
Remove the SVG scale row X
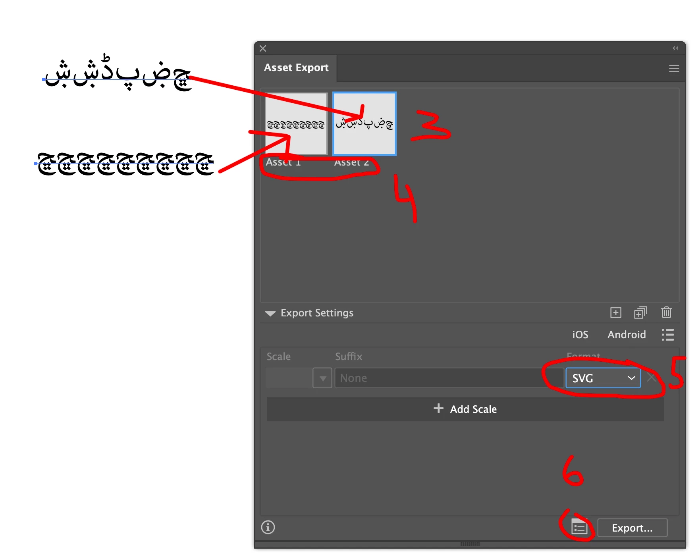(651, 378)
